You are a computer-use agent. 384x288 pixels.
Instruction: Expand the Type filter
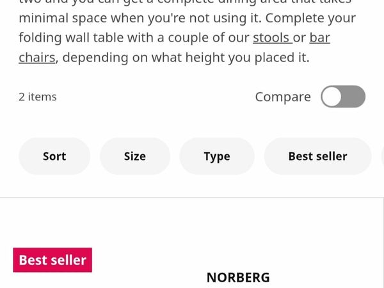[217, 156]
